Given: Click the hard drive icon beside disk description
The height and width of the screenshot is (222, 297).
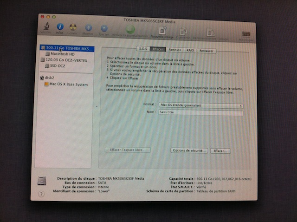Looking at the screenshot, I should coord(42,181).
